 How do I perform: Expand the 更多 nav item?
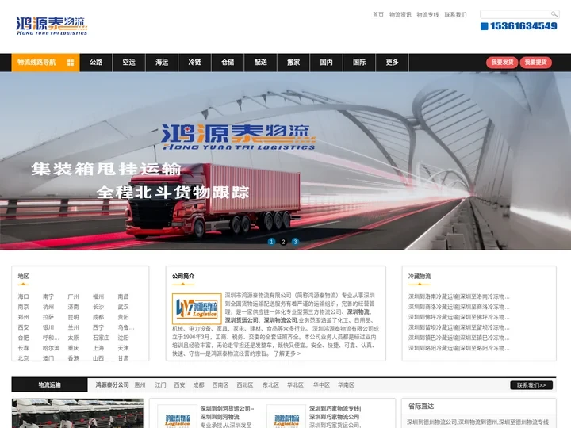392,63
